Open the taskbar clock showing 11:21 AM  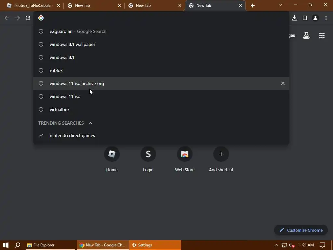[306, 245]
